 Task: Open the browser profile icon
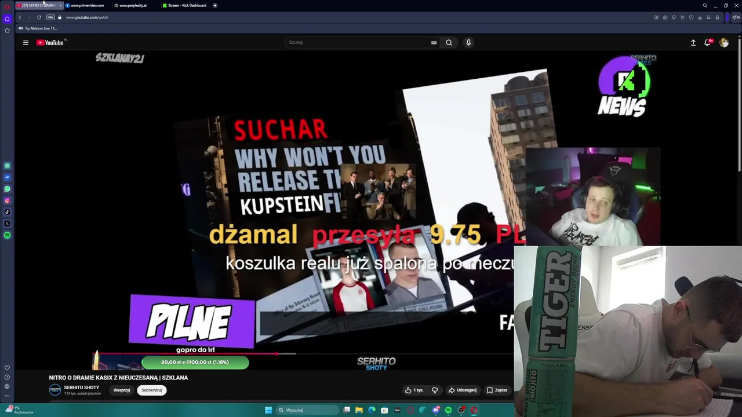(x=717, y=17)
